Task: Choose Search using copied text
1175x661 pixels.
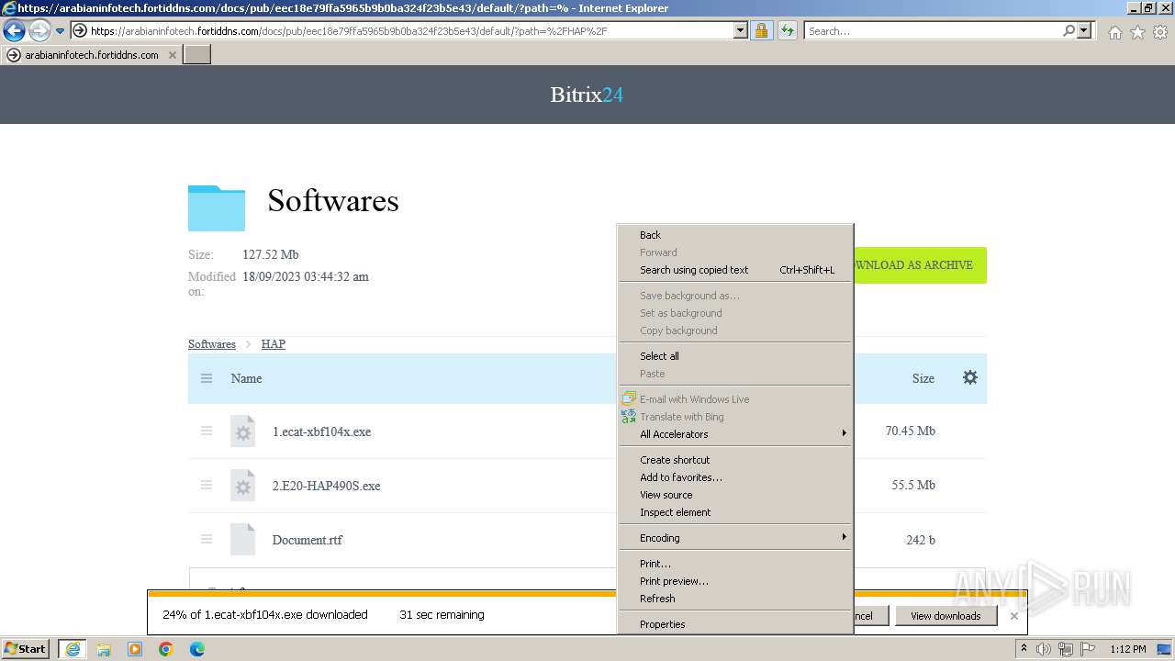Action: point(736,270)
